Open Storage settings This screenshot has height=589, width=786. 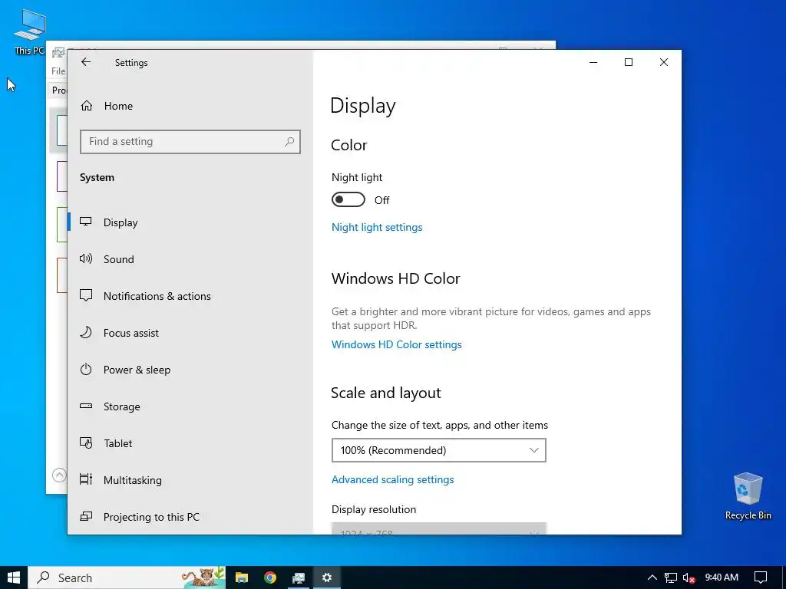coord(190,406)
